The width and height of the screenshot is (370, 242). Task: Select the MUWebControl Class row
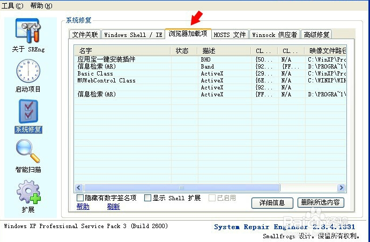[x=210, y=80]
